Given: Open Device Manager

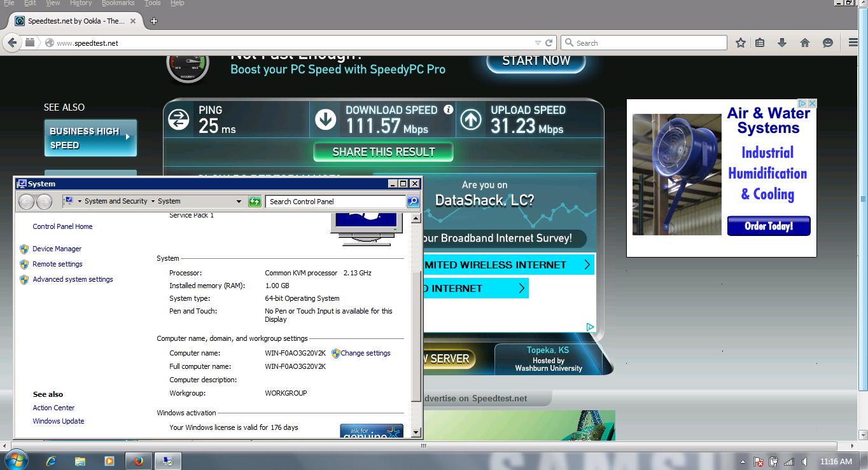Looking at the screenshot, I should click(57, 249).
